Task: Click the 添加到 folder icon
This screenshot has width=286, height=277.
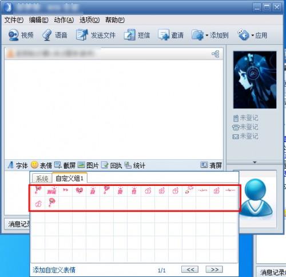Action: pyautogui.click(x=197, y=35)
